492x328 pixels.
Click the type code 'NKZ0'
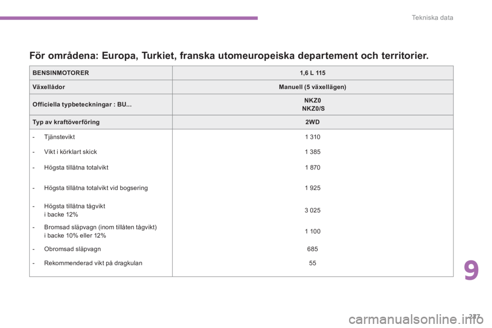click(x=313, y=100)
